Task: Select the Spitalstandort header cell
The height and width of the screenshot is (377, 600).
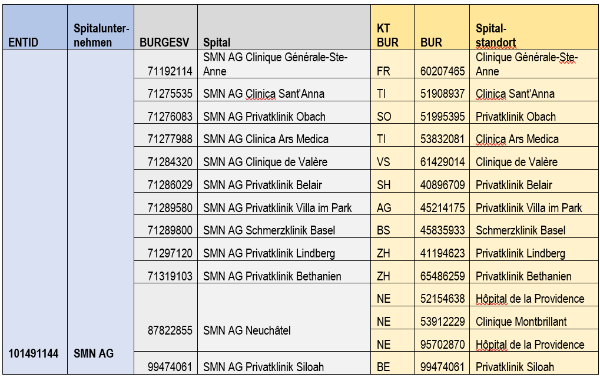Action: (534, 27)
